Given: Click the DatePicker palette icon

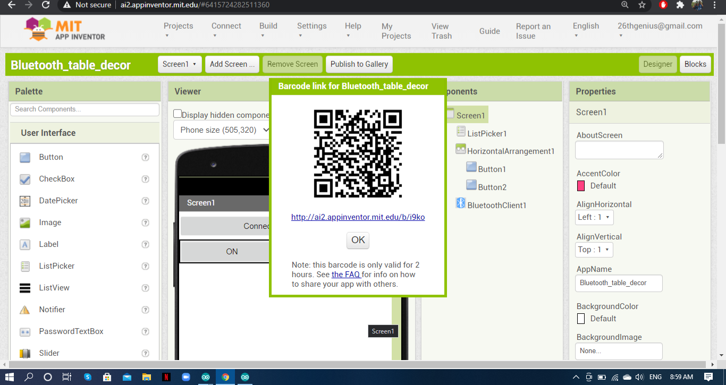Looking at the screenshot, I should click(25, 201).
